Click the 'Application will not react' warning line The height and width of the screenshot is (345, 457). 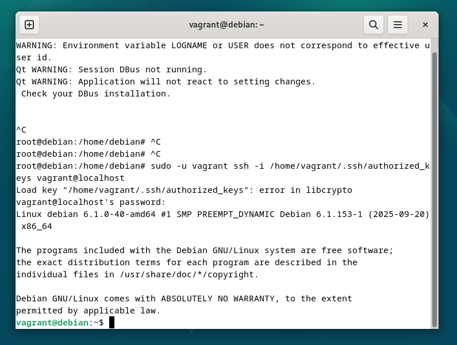tap(166, 82)
